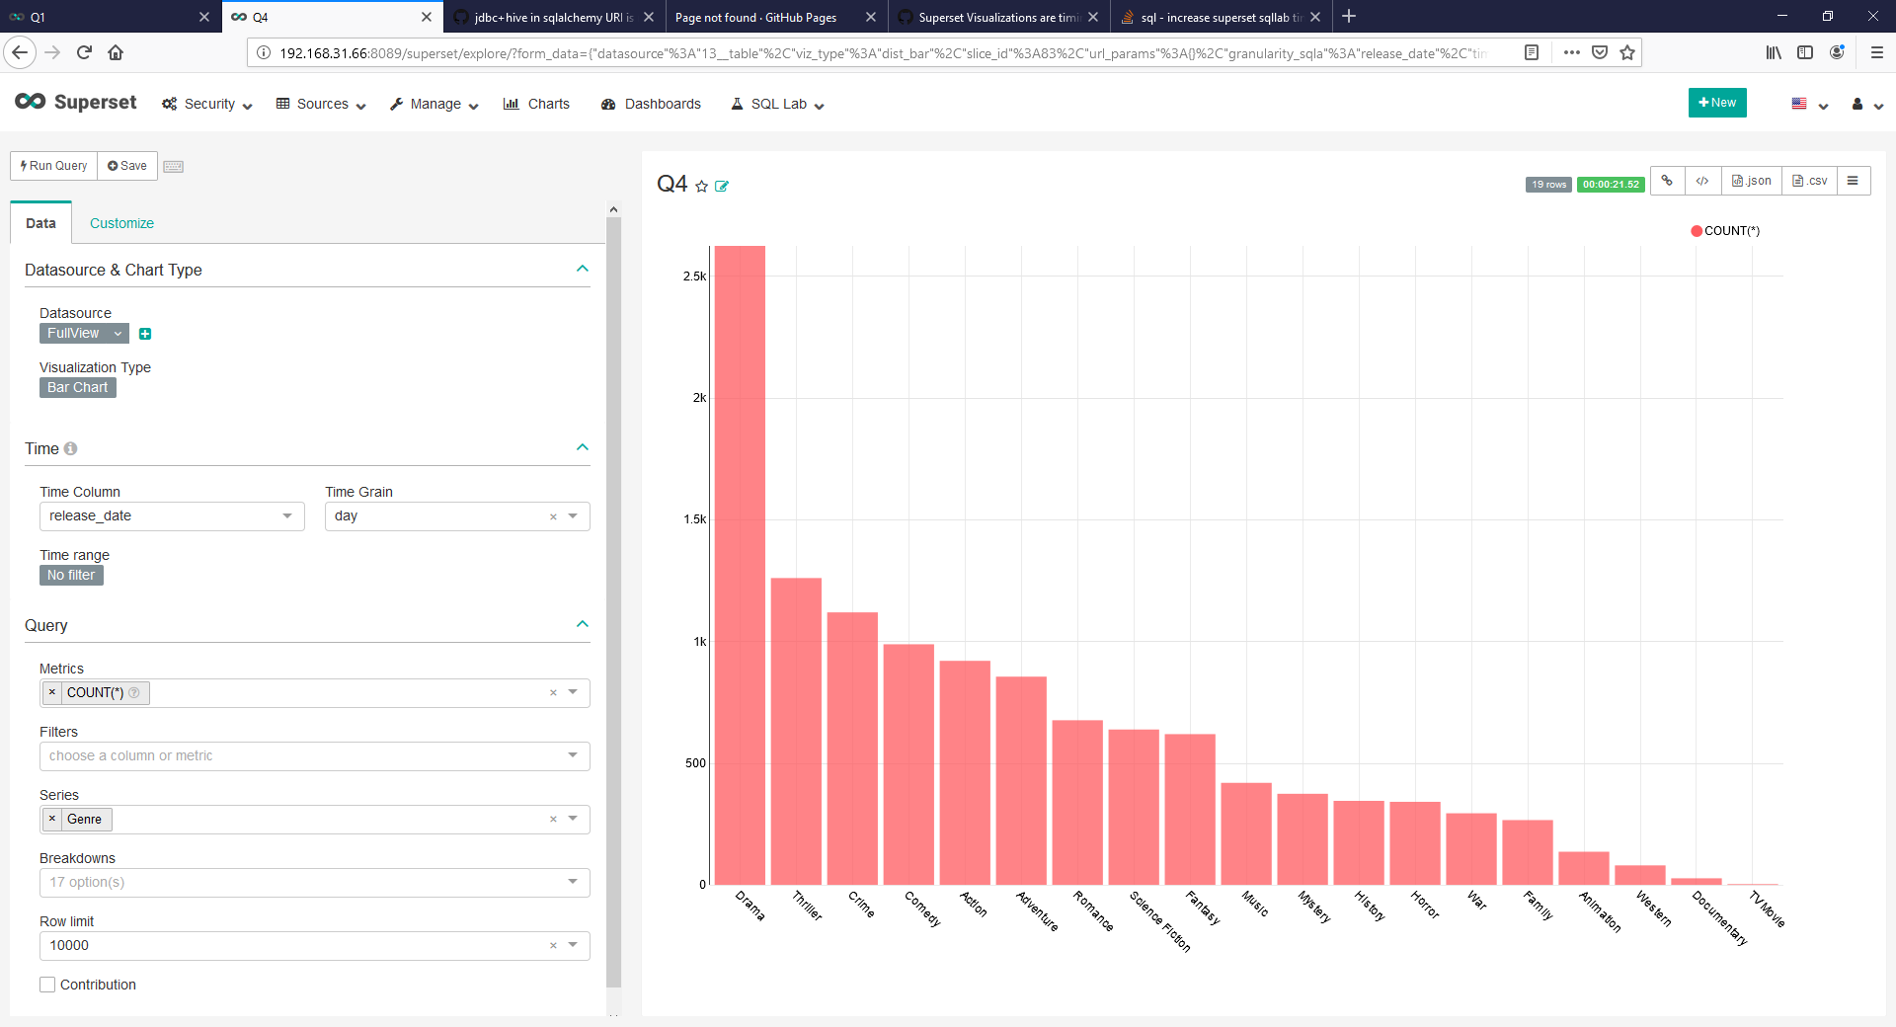The width and height of the screenshot is (1896, 1027).
Task: Switch to the Customize tab
Action: 121,223
